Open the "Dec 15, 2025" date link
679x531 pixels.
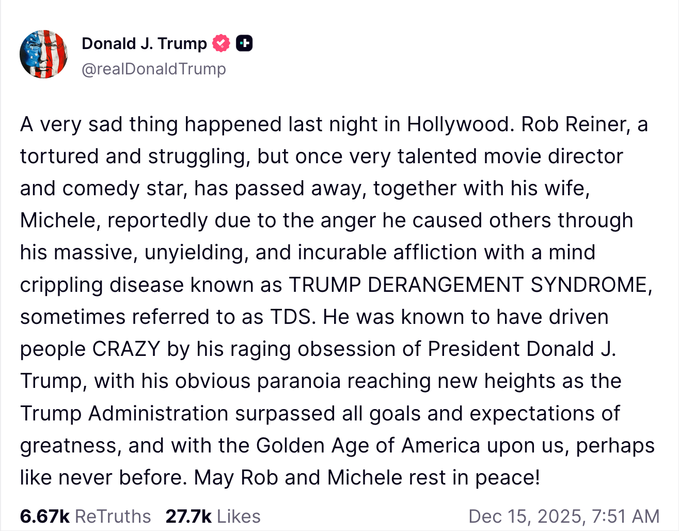pyautogui.click(x=525, y=516)
